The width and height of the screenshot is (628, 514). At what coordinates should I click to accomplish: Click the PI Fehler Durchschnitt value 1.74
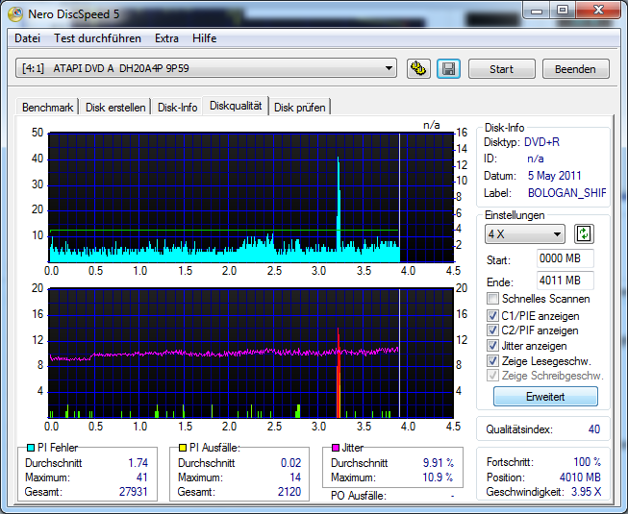[138, 463]
